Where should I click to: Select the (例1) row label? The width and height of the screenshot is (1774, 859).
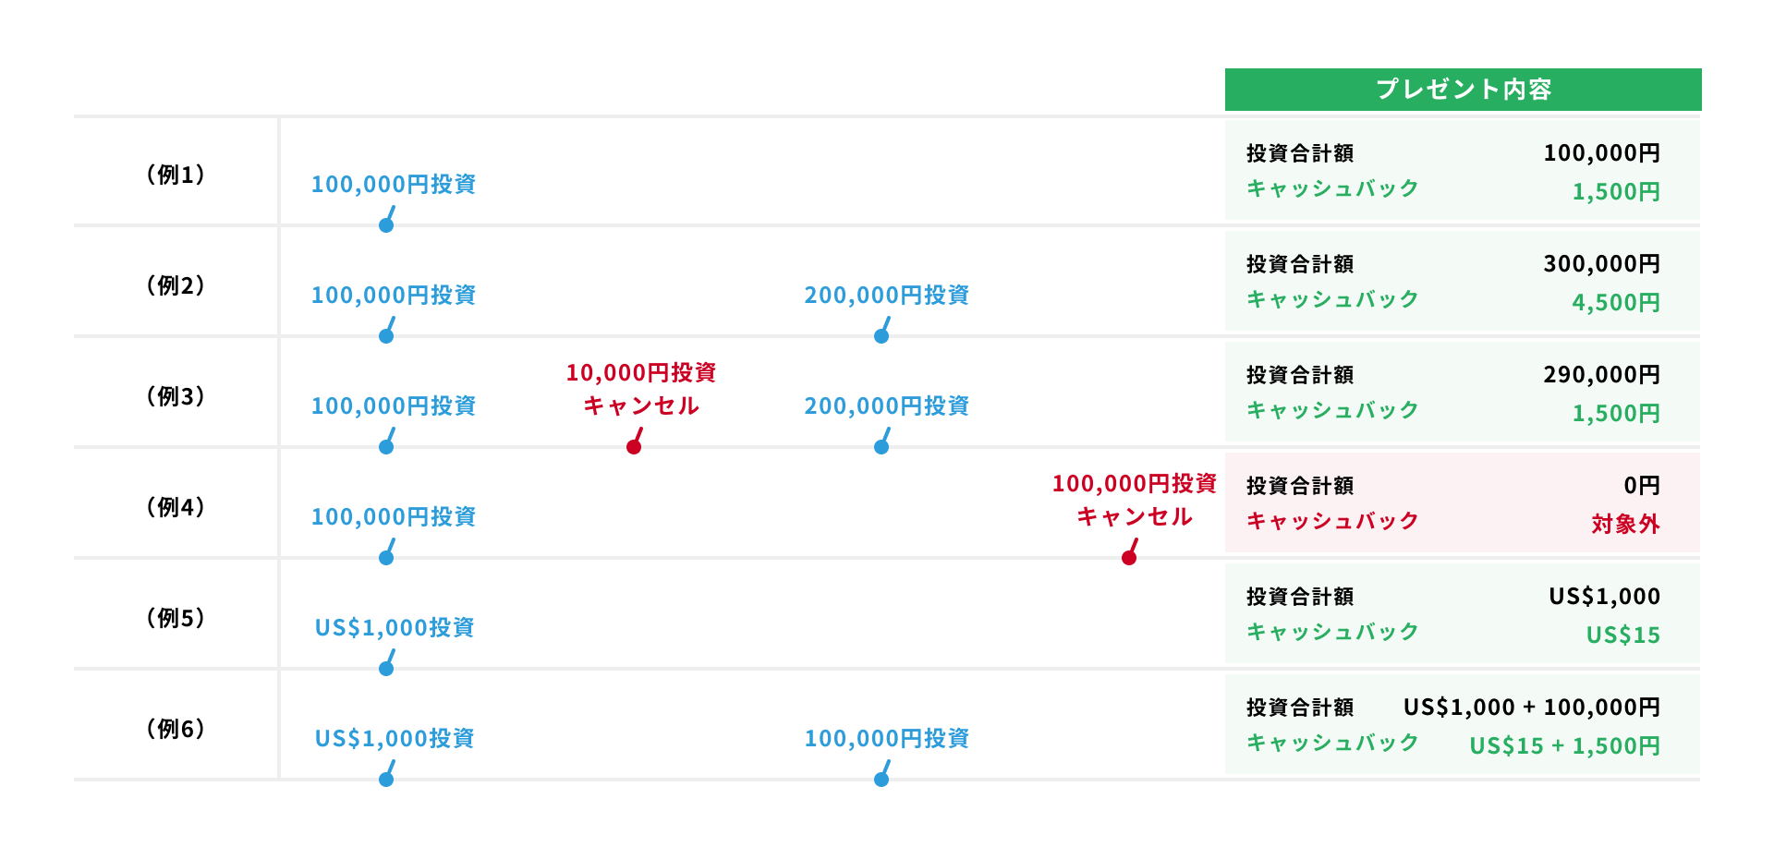(x=176, y=175)
